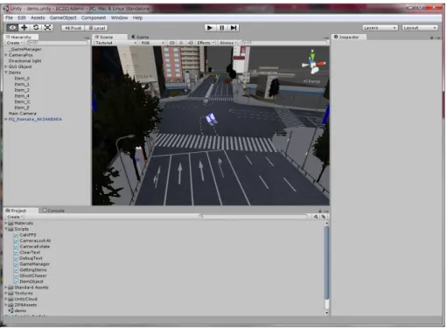
Task: Select _GameManager in Hierarchy
Action: tap(26, 49)
